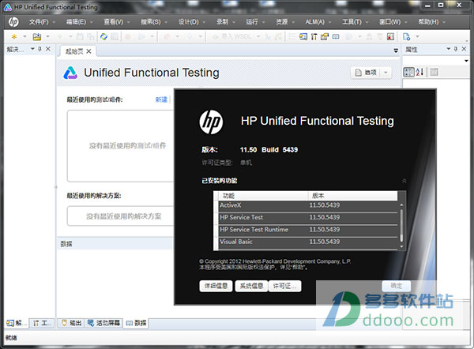This screenshot has height=349, width=474.
Task: Click the red square toolbar icon
Action: [390, 37]
